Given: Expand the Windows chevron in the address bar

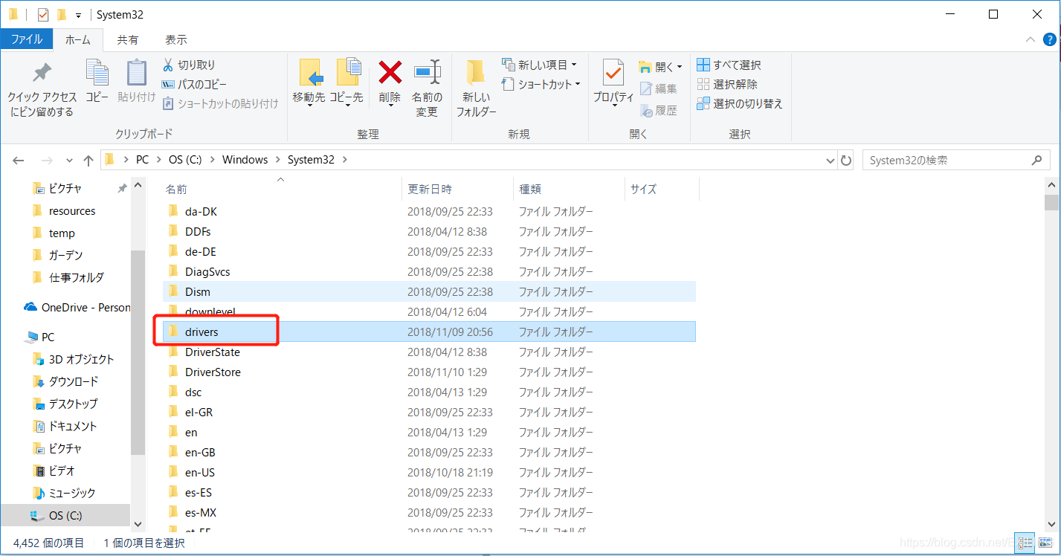Looking at the screenshot, I should click(x=277, y=160).
